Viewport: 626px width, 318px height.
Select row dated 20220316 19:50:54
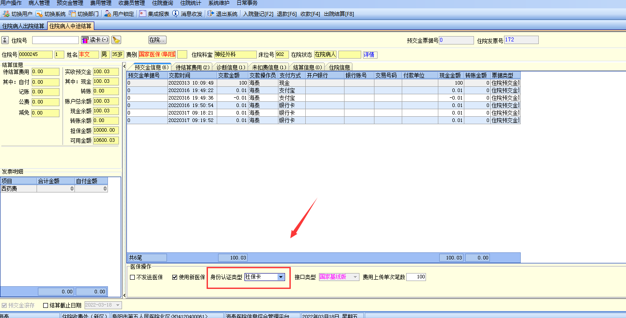[x=323, y=105]
